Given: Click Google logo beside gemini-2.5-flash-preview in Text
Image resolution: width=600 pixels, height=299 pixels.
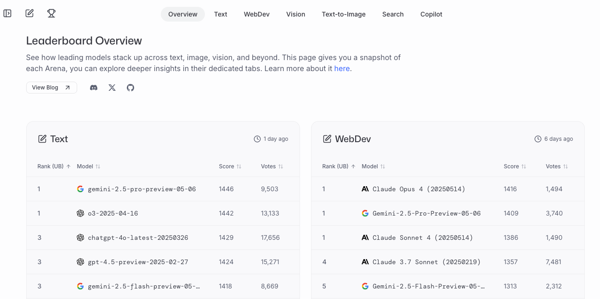Looking at the screenshot, I should [80, 286].
